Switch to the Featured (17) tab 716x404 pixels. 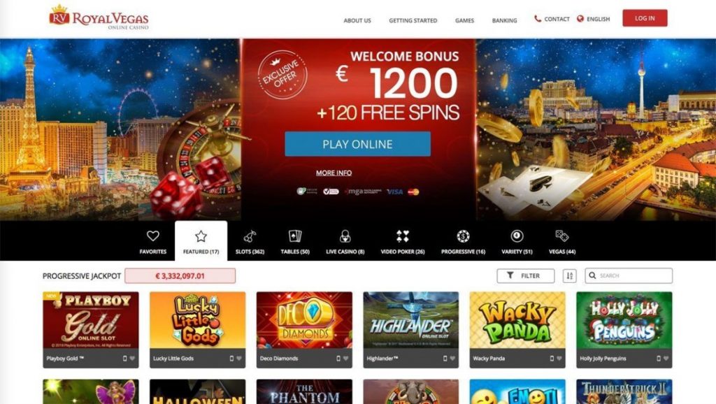coord(201,241)
